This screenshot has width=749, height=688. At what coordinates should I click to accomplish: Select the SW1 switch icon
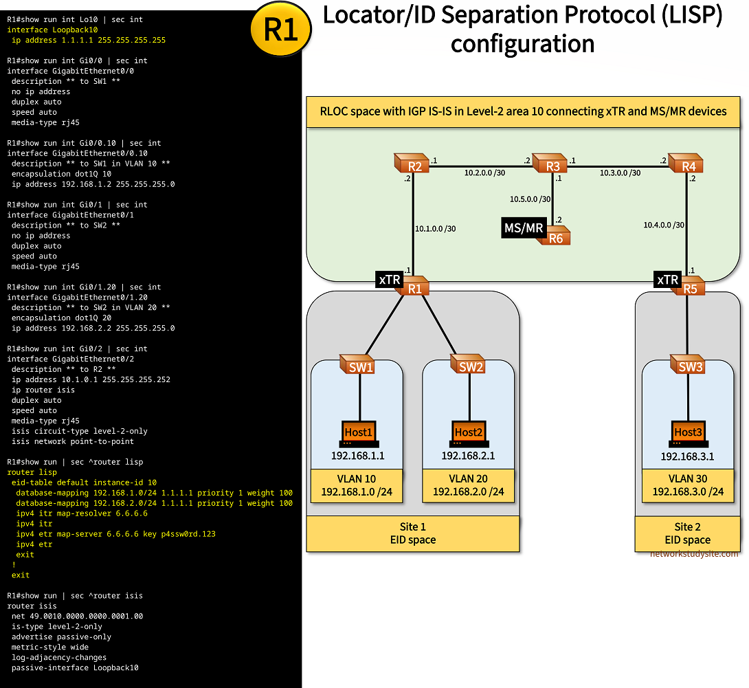tap(360, 366)
